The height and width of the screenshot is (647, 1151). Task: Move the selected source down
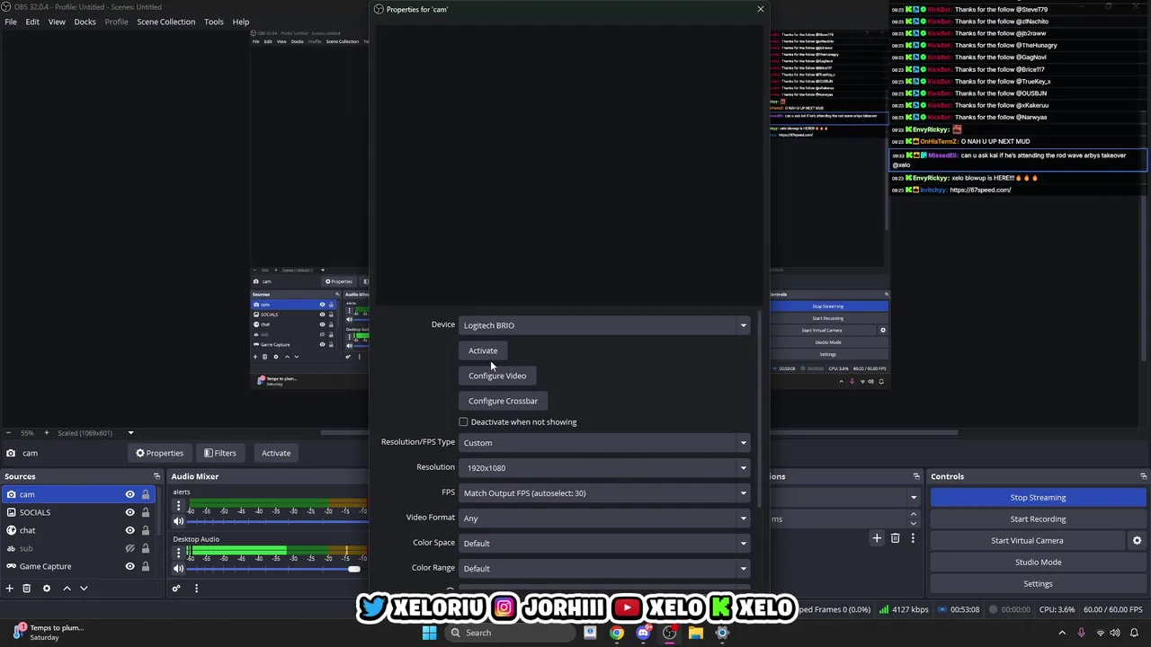(x=84, y=589)
